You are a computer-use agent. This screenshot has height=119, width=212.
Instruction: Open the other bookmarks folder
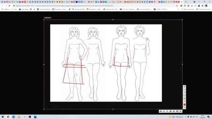pyautogui.click(x=187, y=9)
